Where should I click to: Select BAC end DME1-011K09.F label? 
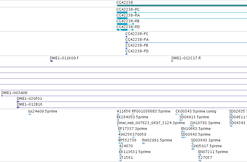(64, 58)
